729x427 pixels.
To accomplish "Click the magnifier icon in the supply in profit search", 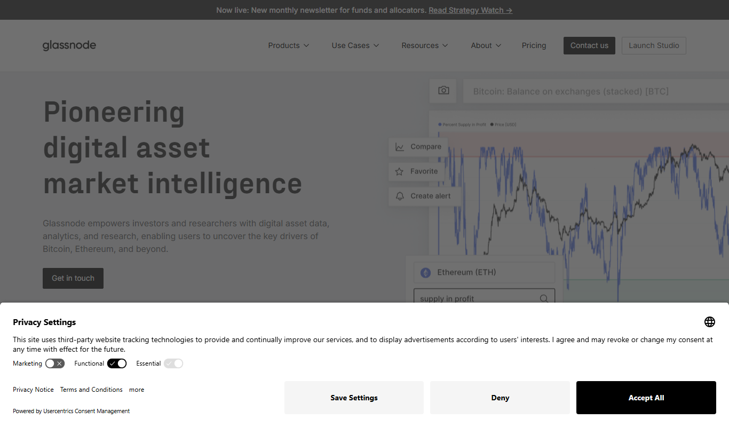I will pos(544,299).
